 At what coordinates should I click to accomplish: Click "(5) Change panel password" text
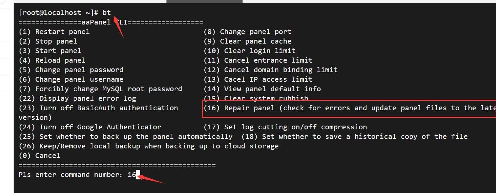pos(71,70)
